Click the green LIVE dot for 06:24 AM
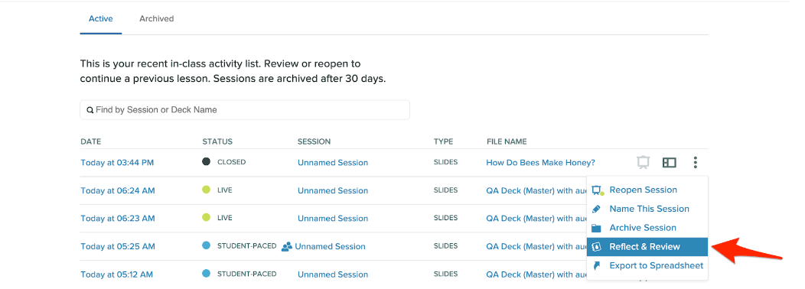805x289 pixels. (x=207, y=190)
